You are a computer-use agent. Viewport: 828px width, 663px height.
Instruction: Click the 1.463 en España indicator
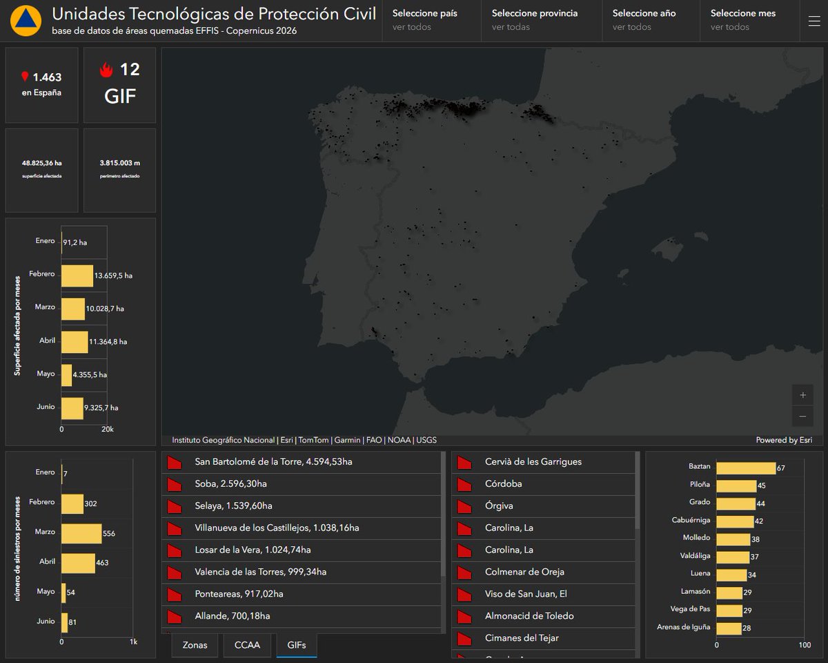pyautogui.click(x=42, y=85)
